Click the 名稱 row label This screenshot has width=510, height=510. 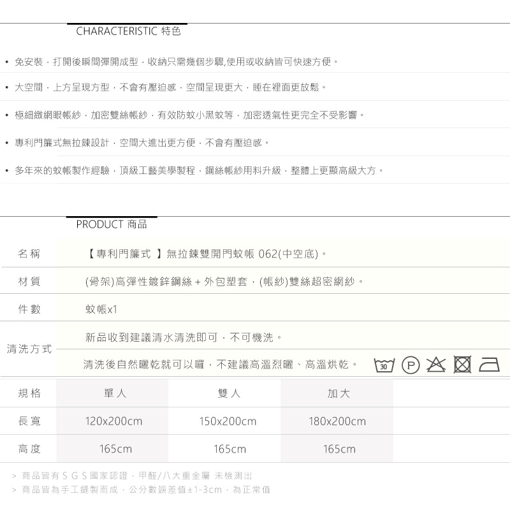(x=29, y=254)
